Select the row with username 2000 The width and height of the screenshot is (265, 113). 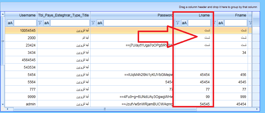tap(129, 38)
